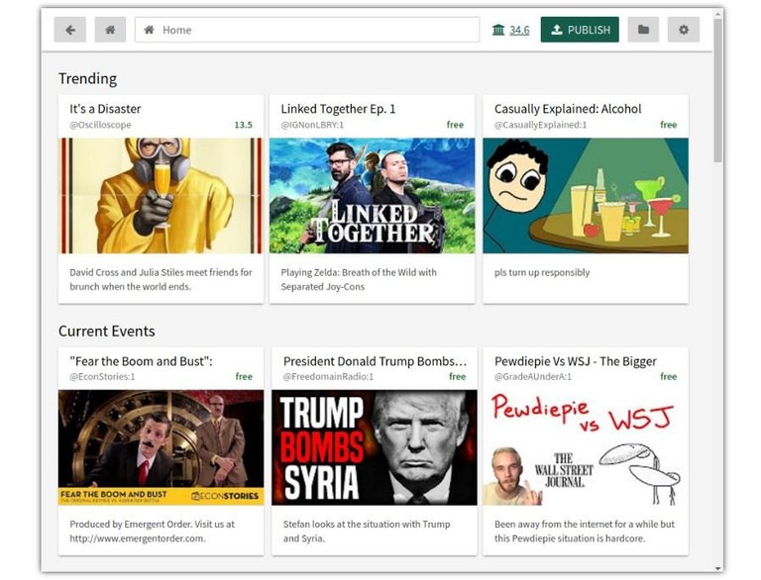Select channel name @GradeAUnderA:1
Image resolution: width=761 pixels, height=580 pixels.
click(533, 376)
